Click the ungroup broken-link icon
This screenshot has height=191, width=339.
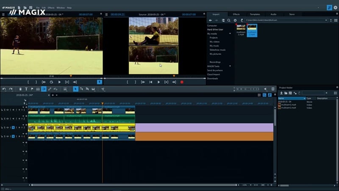(56, 89)
